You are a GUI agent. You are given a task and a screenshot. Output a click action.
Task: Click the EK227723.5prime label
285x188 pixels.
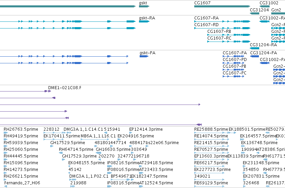click(x=212, y=170)
